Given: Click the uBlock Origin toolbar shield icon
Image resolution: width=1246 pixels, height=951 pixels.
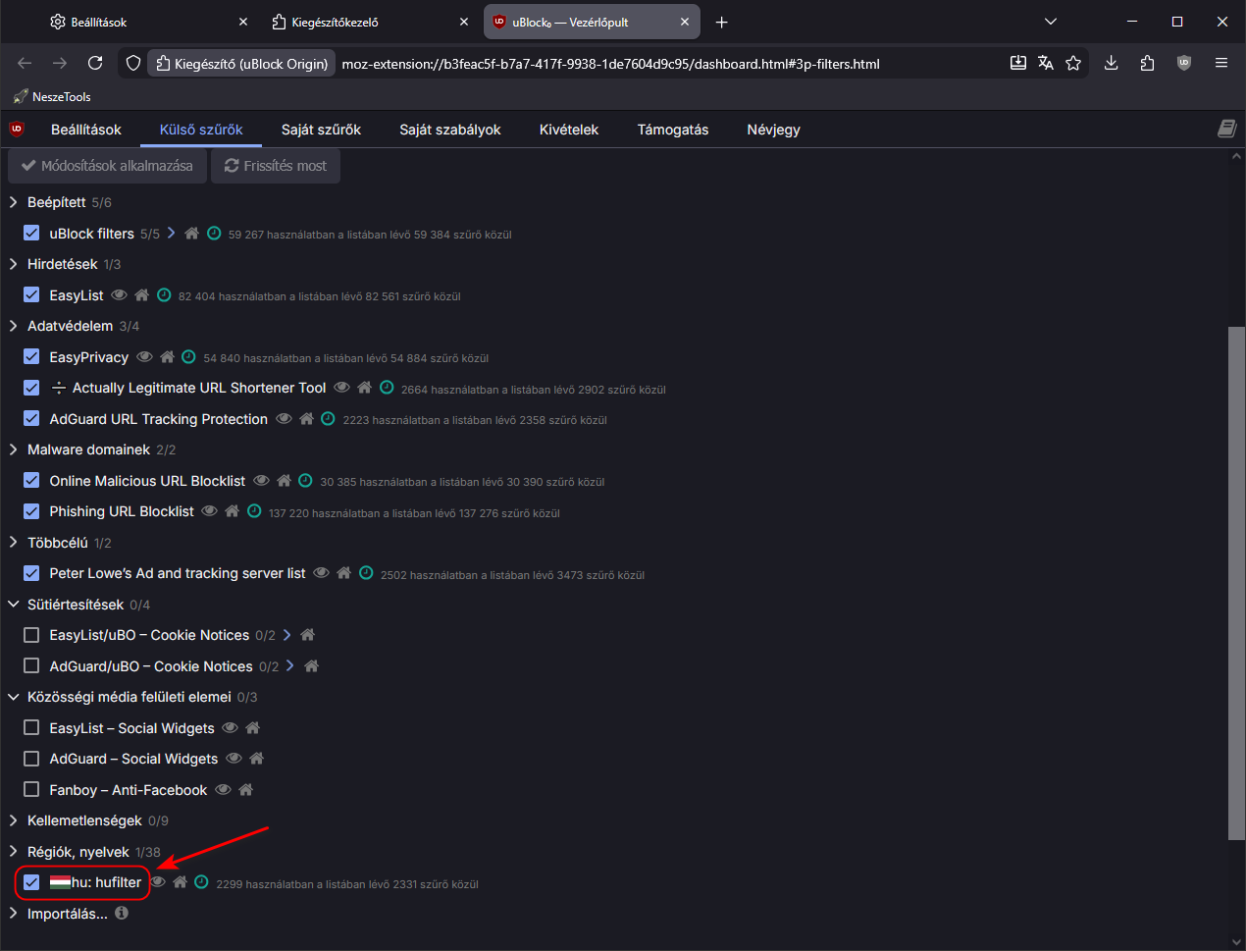Looking at the screenshot, I should coord(1184,63).
